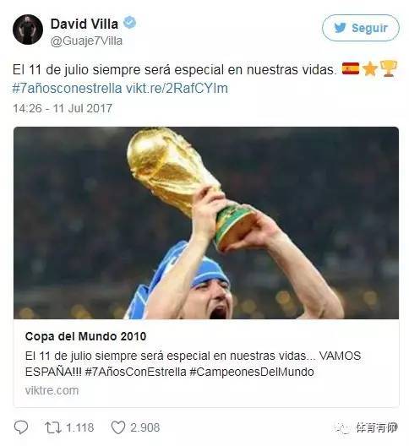Click the Twitter bird icon in Seguir

tap(340, 28)
